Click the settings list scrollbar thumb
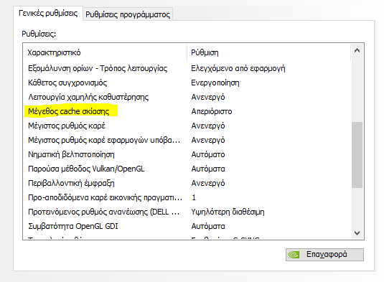384x282 pixels. pyautogui.click(x=357, y=155)
